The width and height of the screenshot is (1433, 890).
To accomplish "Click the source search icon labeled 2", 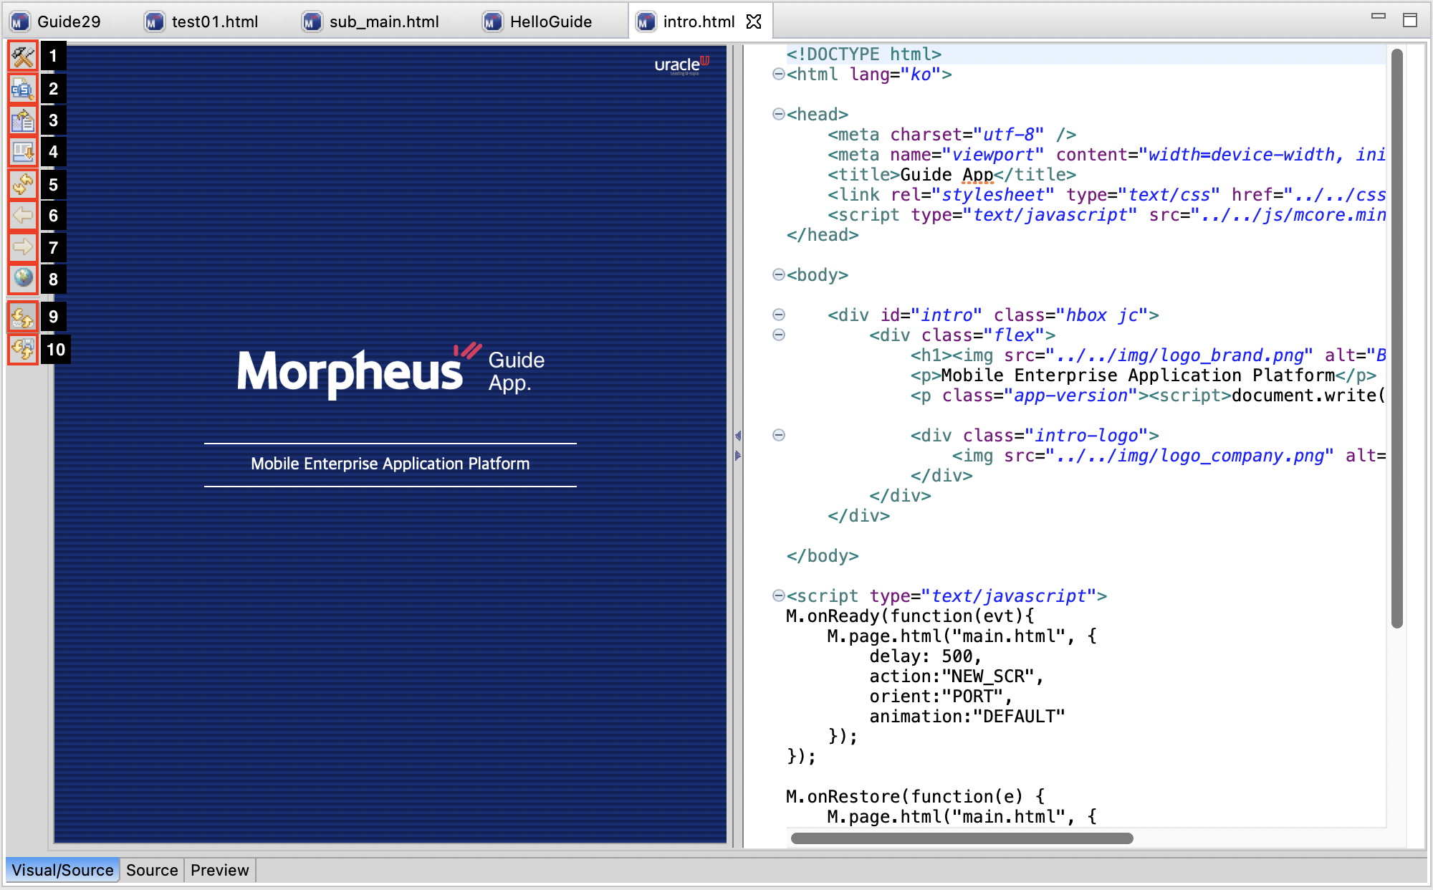I will pyautogui.click(x=21, y=88).
